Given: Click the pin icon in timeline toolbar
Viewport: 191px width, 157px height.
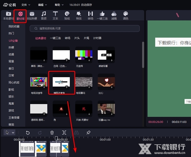Looking at the screenshot, I should pyautogui.click(x=88, y=133).
